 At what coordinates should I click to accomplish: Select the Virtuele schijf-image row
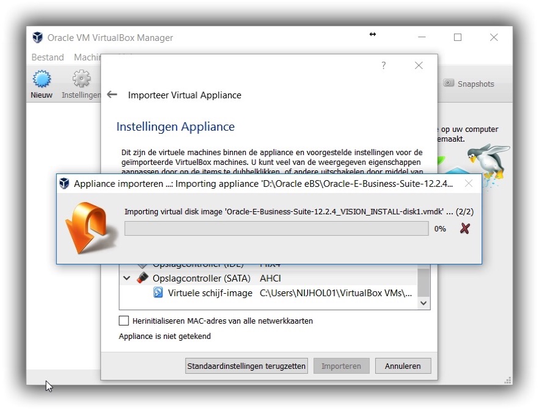click(x=269, y=293)
